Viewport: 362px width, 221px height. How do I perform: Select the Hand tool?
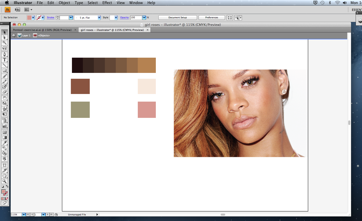[4, 176]
